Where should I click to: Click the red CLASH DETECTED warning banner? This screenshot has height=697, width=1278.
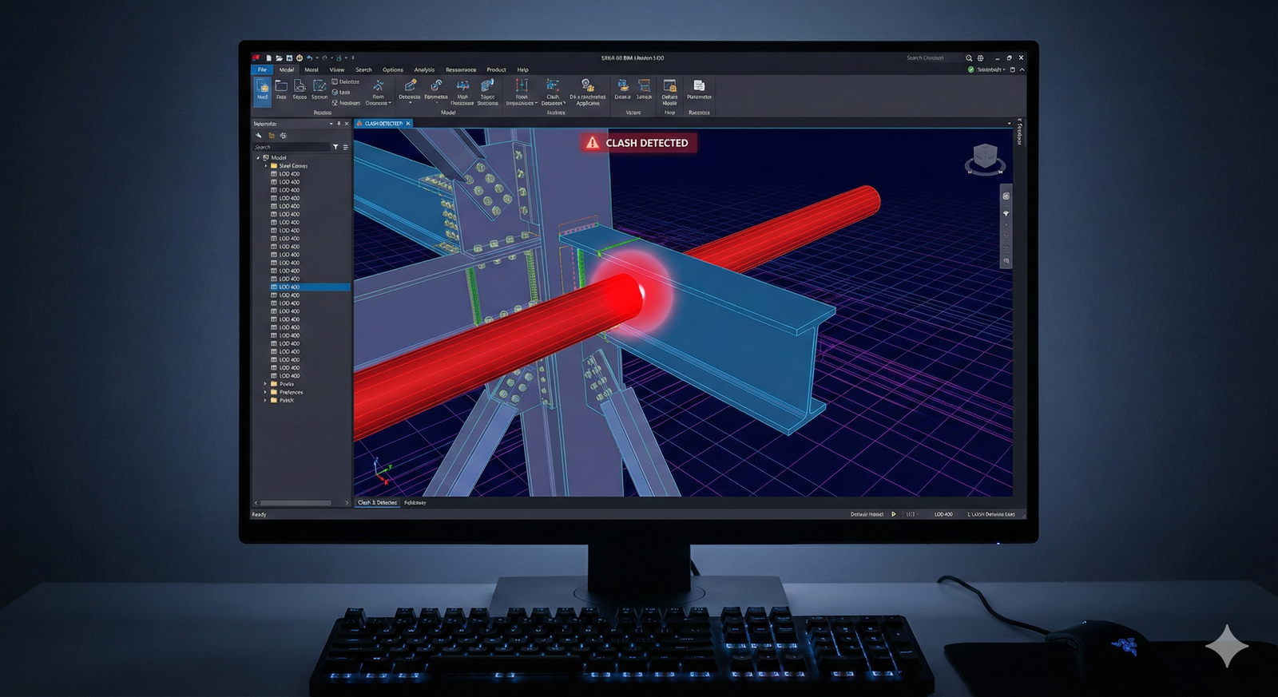coord(638,143)
